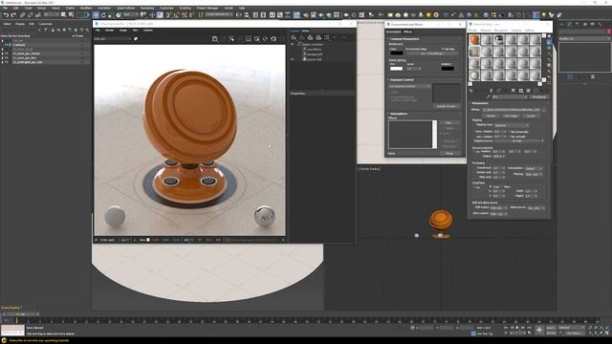Open Options menu in V-Ray frame buffer
612x344 pixels.
click(x=148, y=30)
